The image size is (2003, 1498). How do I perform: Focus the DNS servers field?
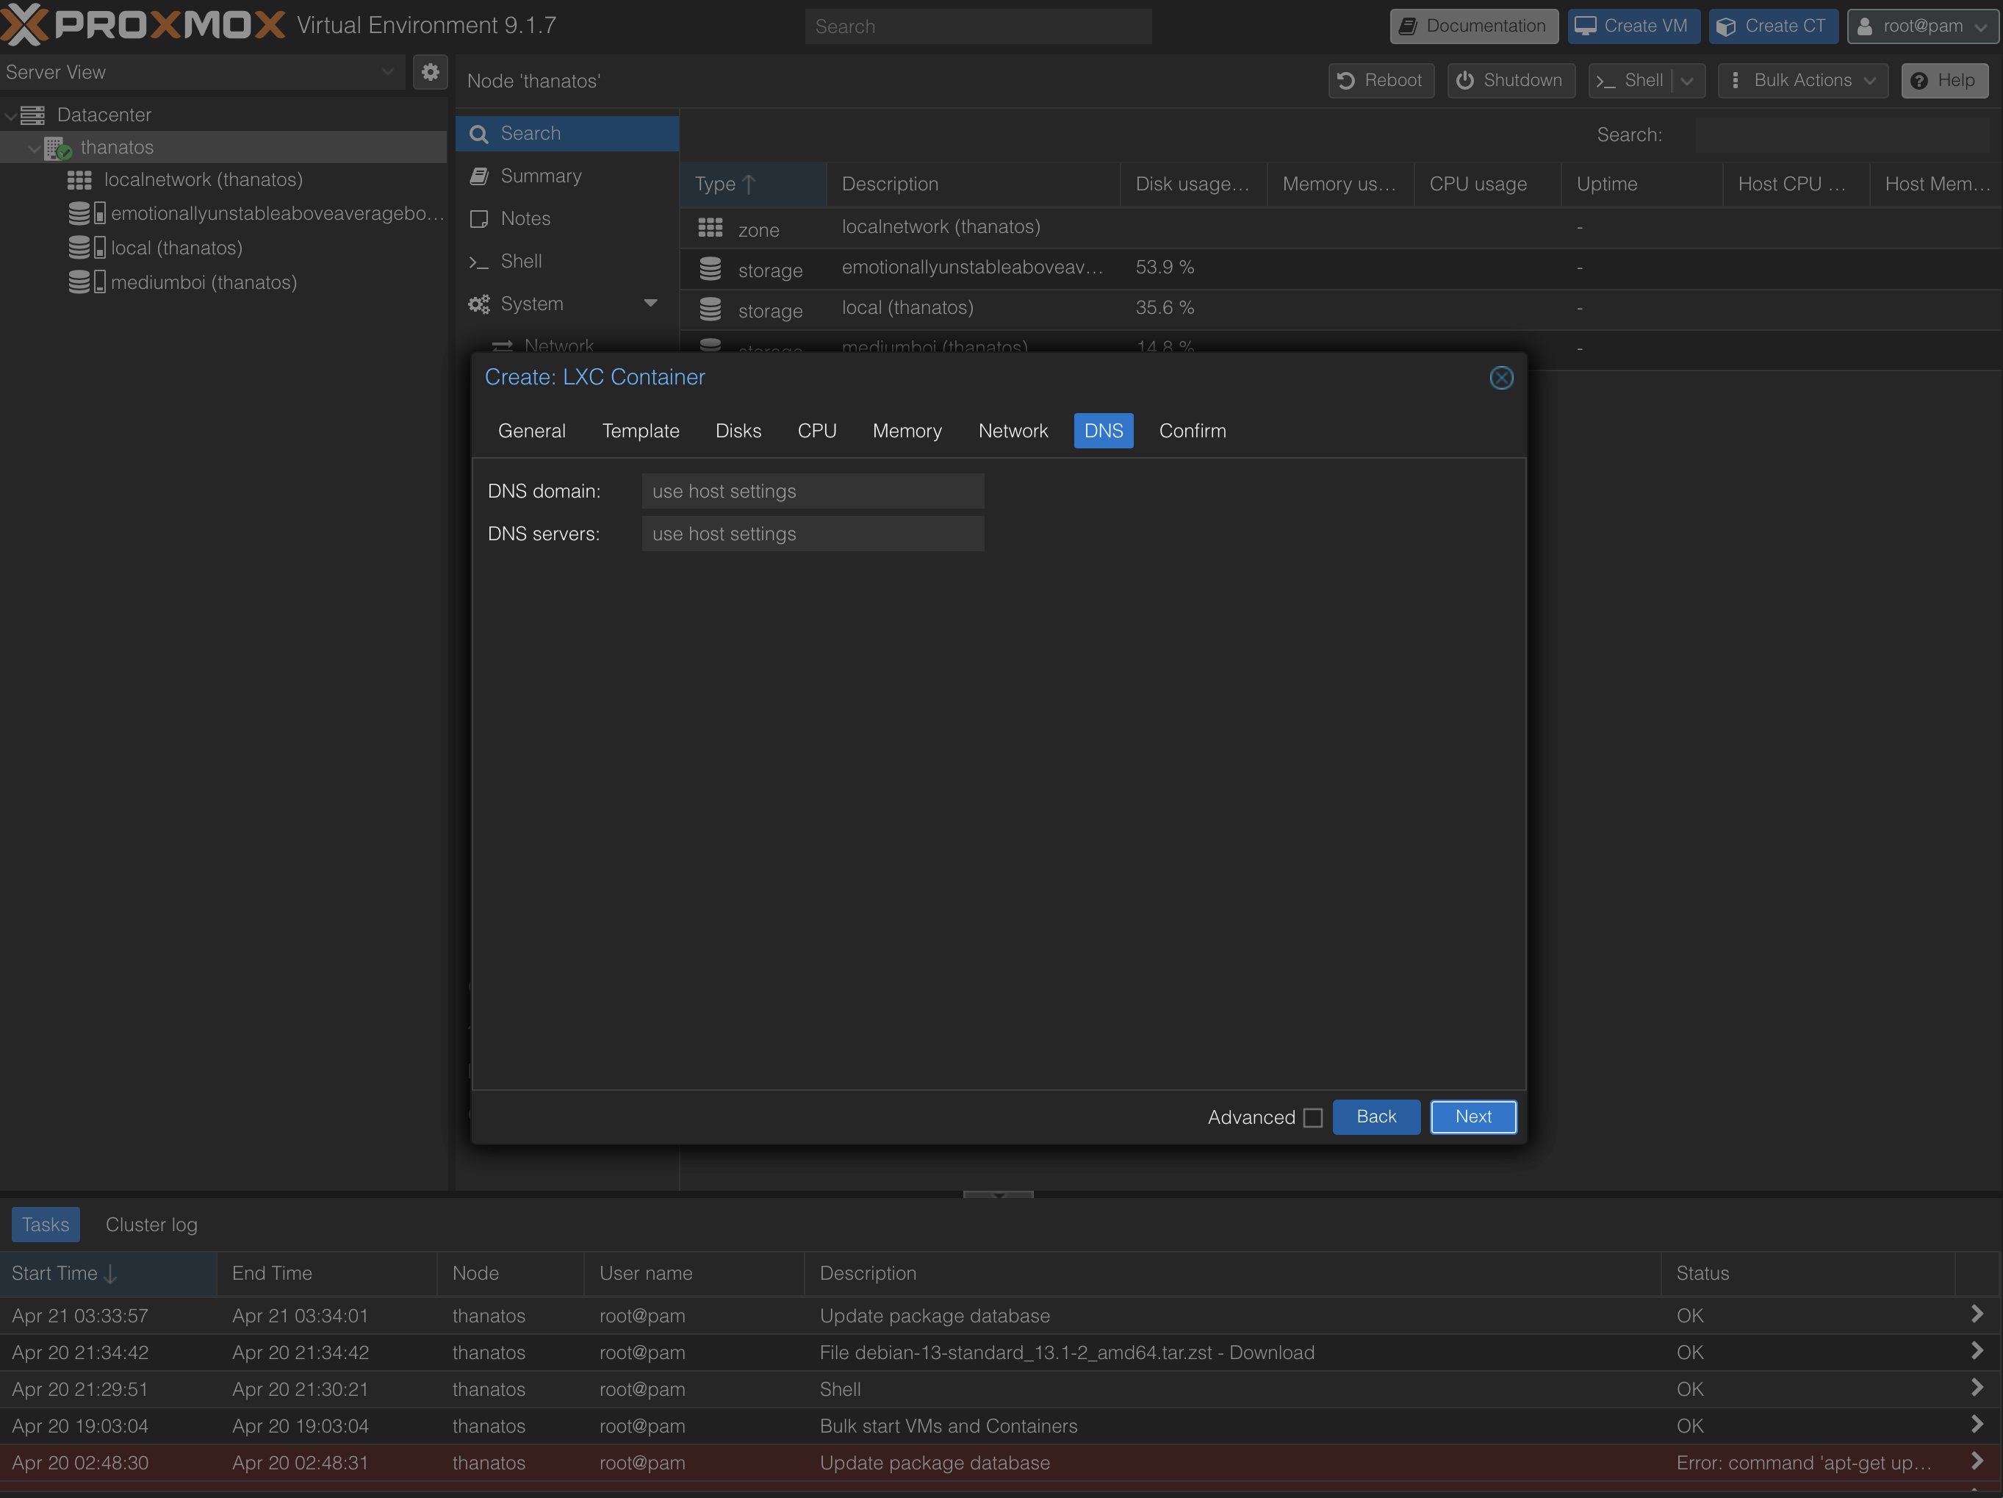[x=813, y=534]
